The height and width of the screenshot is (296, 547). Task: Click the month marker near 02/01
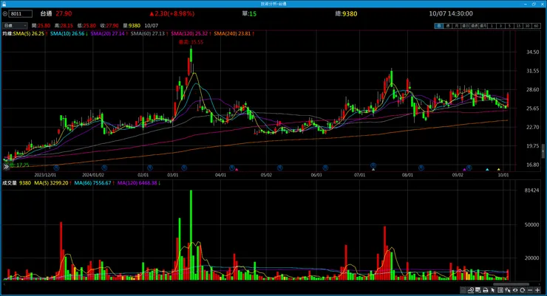149,168
